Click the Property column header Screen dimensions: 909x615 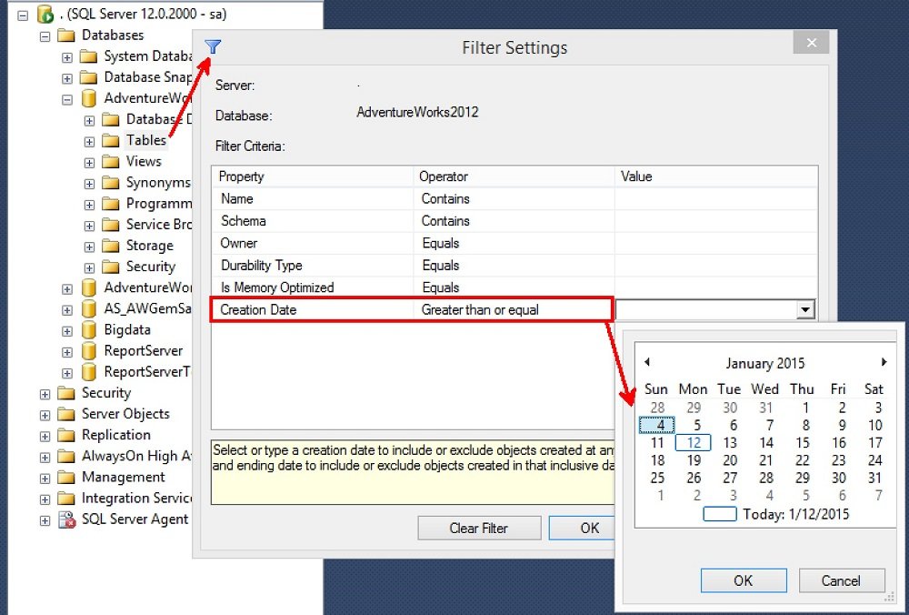click(313, 176)
